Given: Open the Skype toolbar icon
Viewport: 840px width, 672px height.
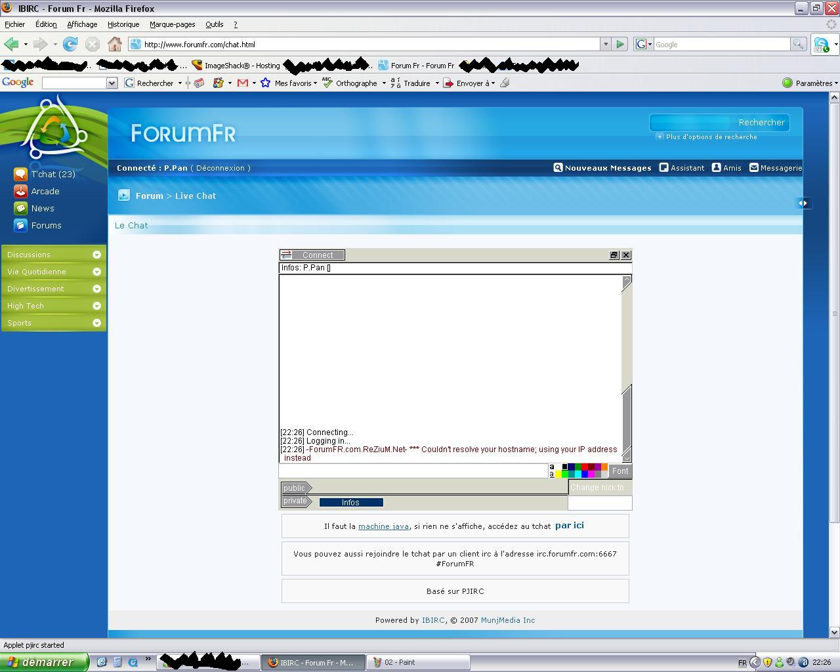Looking at the screenshot, I should click(x=820, y=45).
